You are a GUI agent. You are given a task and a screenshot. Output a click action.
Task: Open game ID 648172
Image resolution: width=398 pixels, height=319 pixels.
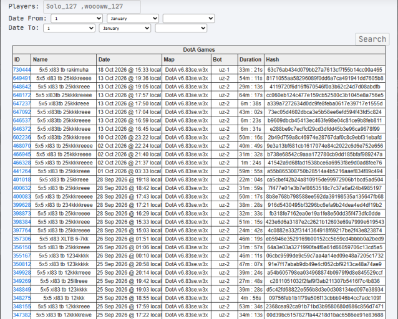click(x=22, y=95)
